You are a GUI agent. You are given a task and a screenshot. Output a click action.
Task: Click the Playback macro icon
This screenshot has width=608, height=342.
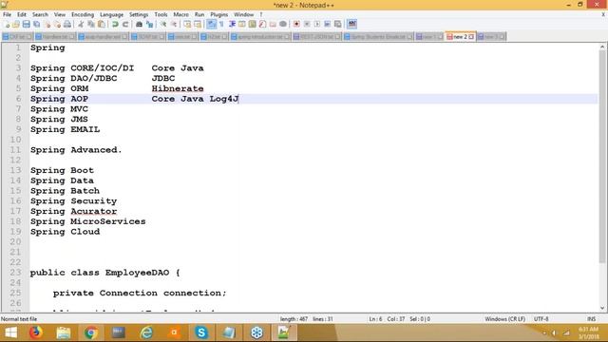316,24
